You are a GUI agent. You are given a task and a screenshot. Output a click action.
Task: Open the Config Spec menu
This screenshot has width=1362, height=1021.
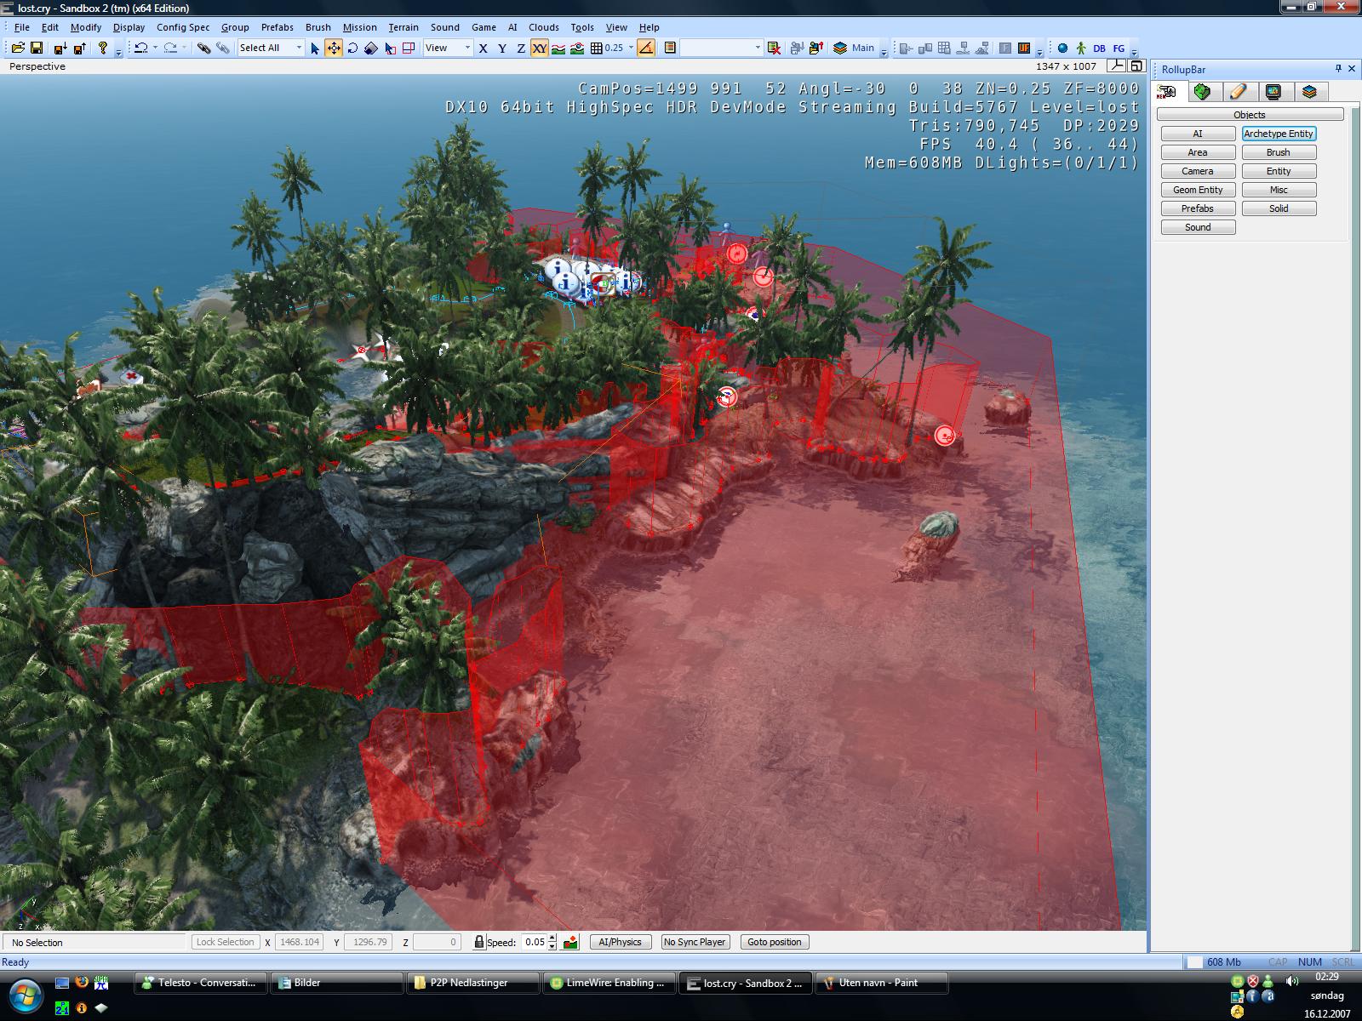183,27
